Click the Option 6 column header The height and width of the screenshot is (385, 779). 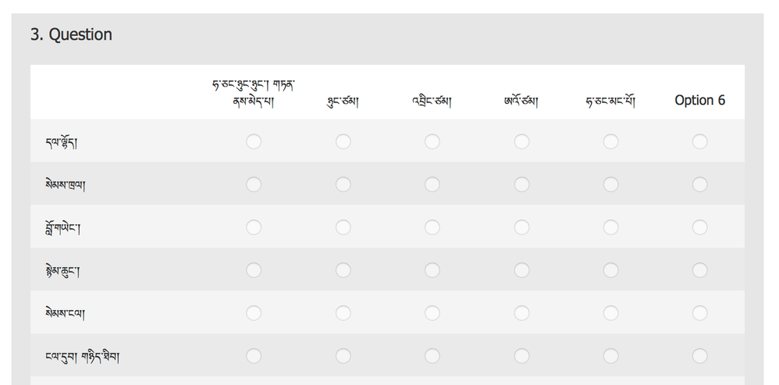[x=699, y=100]
